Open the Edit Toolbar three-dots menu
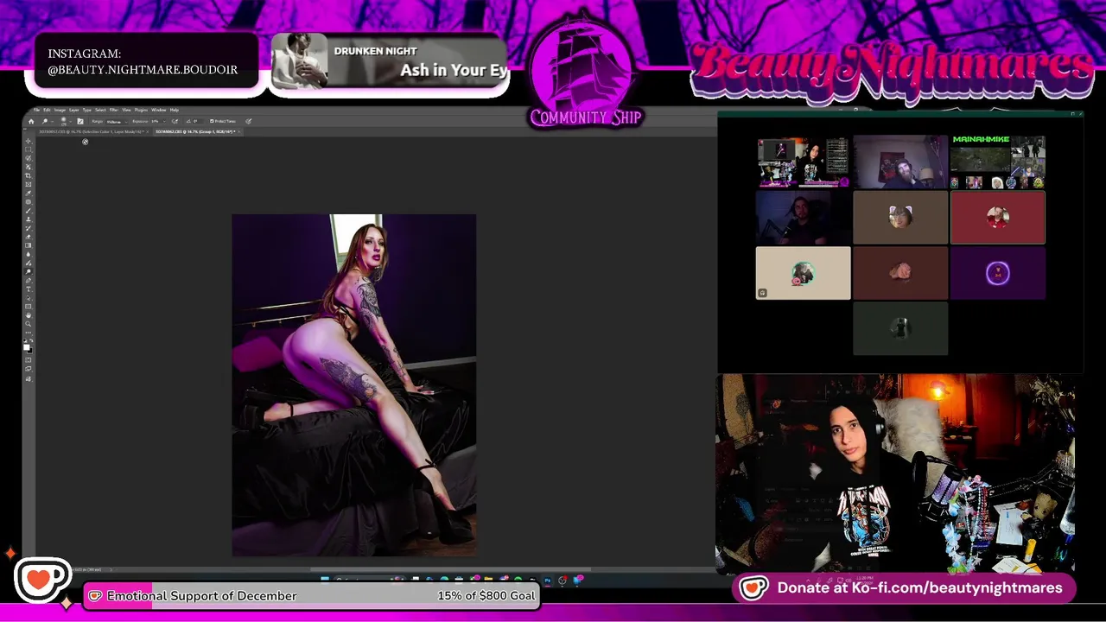 (29, 333)
